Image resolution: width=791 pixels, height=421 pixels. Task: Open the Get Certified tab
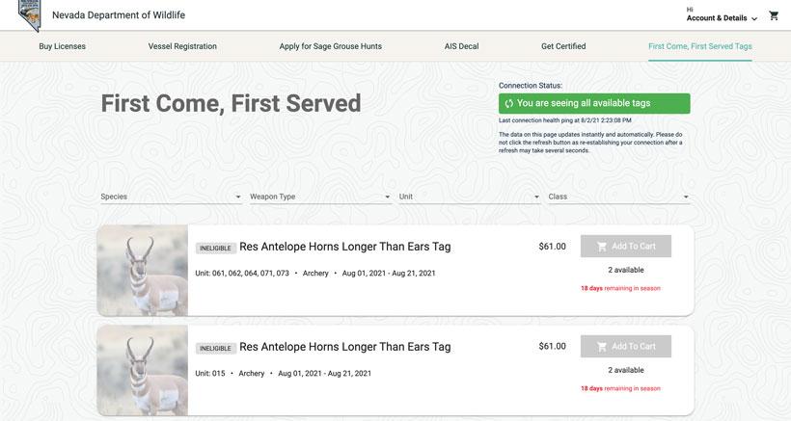click(563, 46)
